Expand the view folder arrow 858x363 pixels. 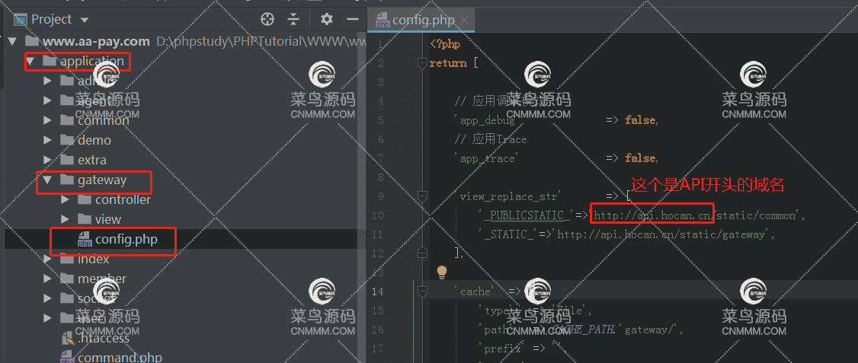[x=65, y=219]
